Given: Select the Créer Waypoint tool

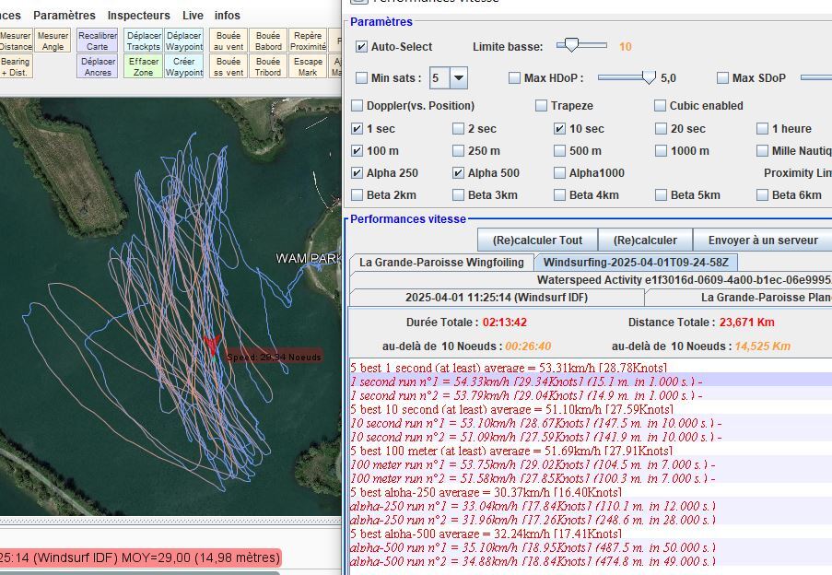Looking at the screenshot, I should (184, 66).
